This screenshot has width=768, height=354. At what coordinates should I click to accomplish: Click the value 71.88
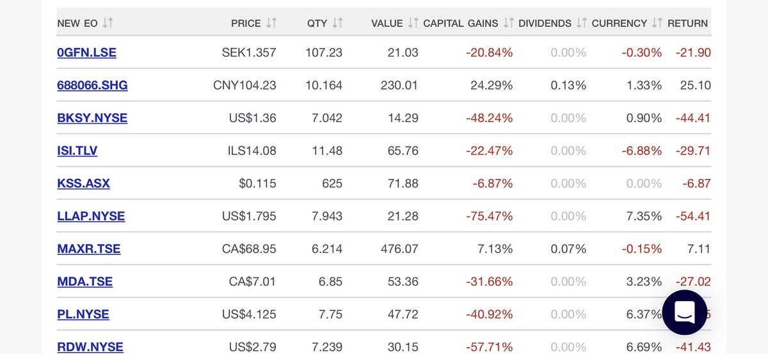coord(403,183)
